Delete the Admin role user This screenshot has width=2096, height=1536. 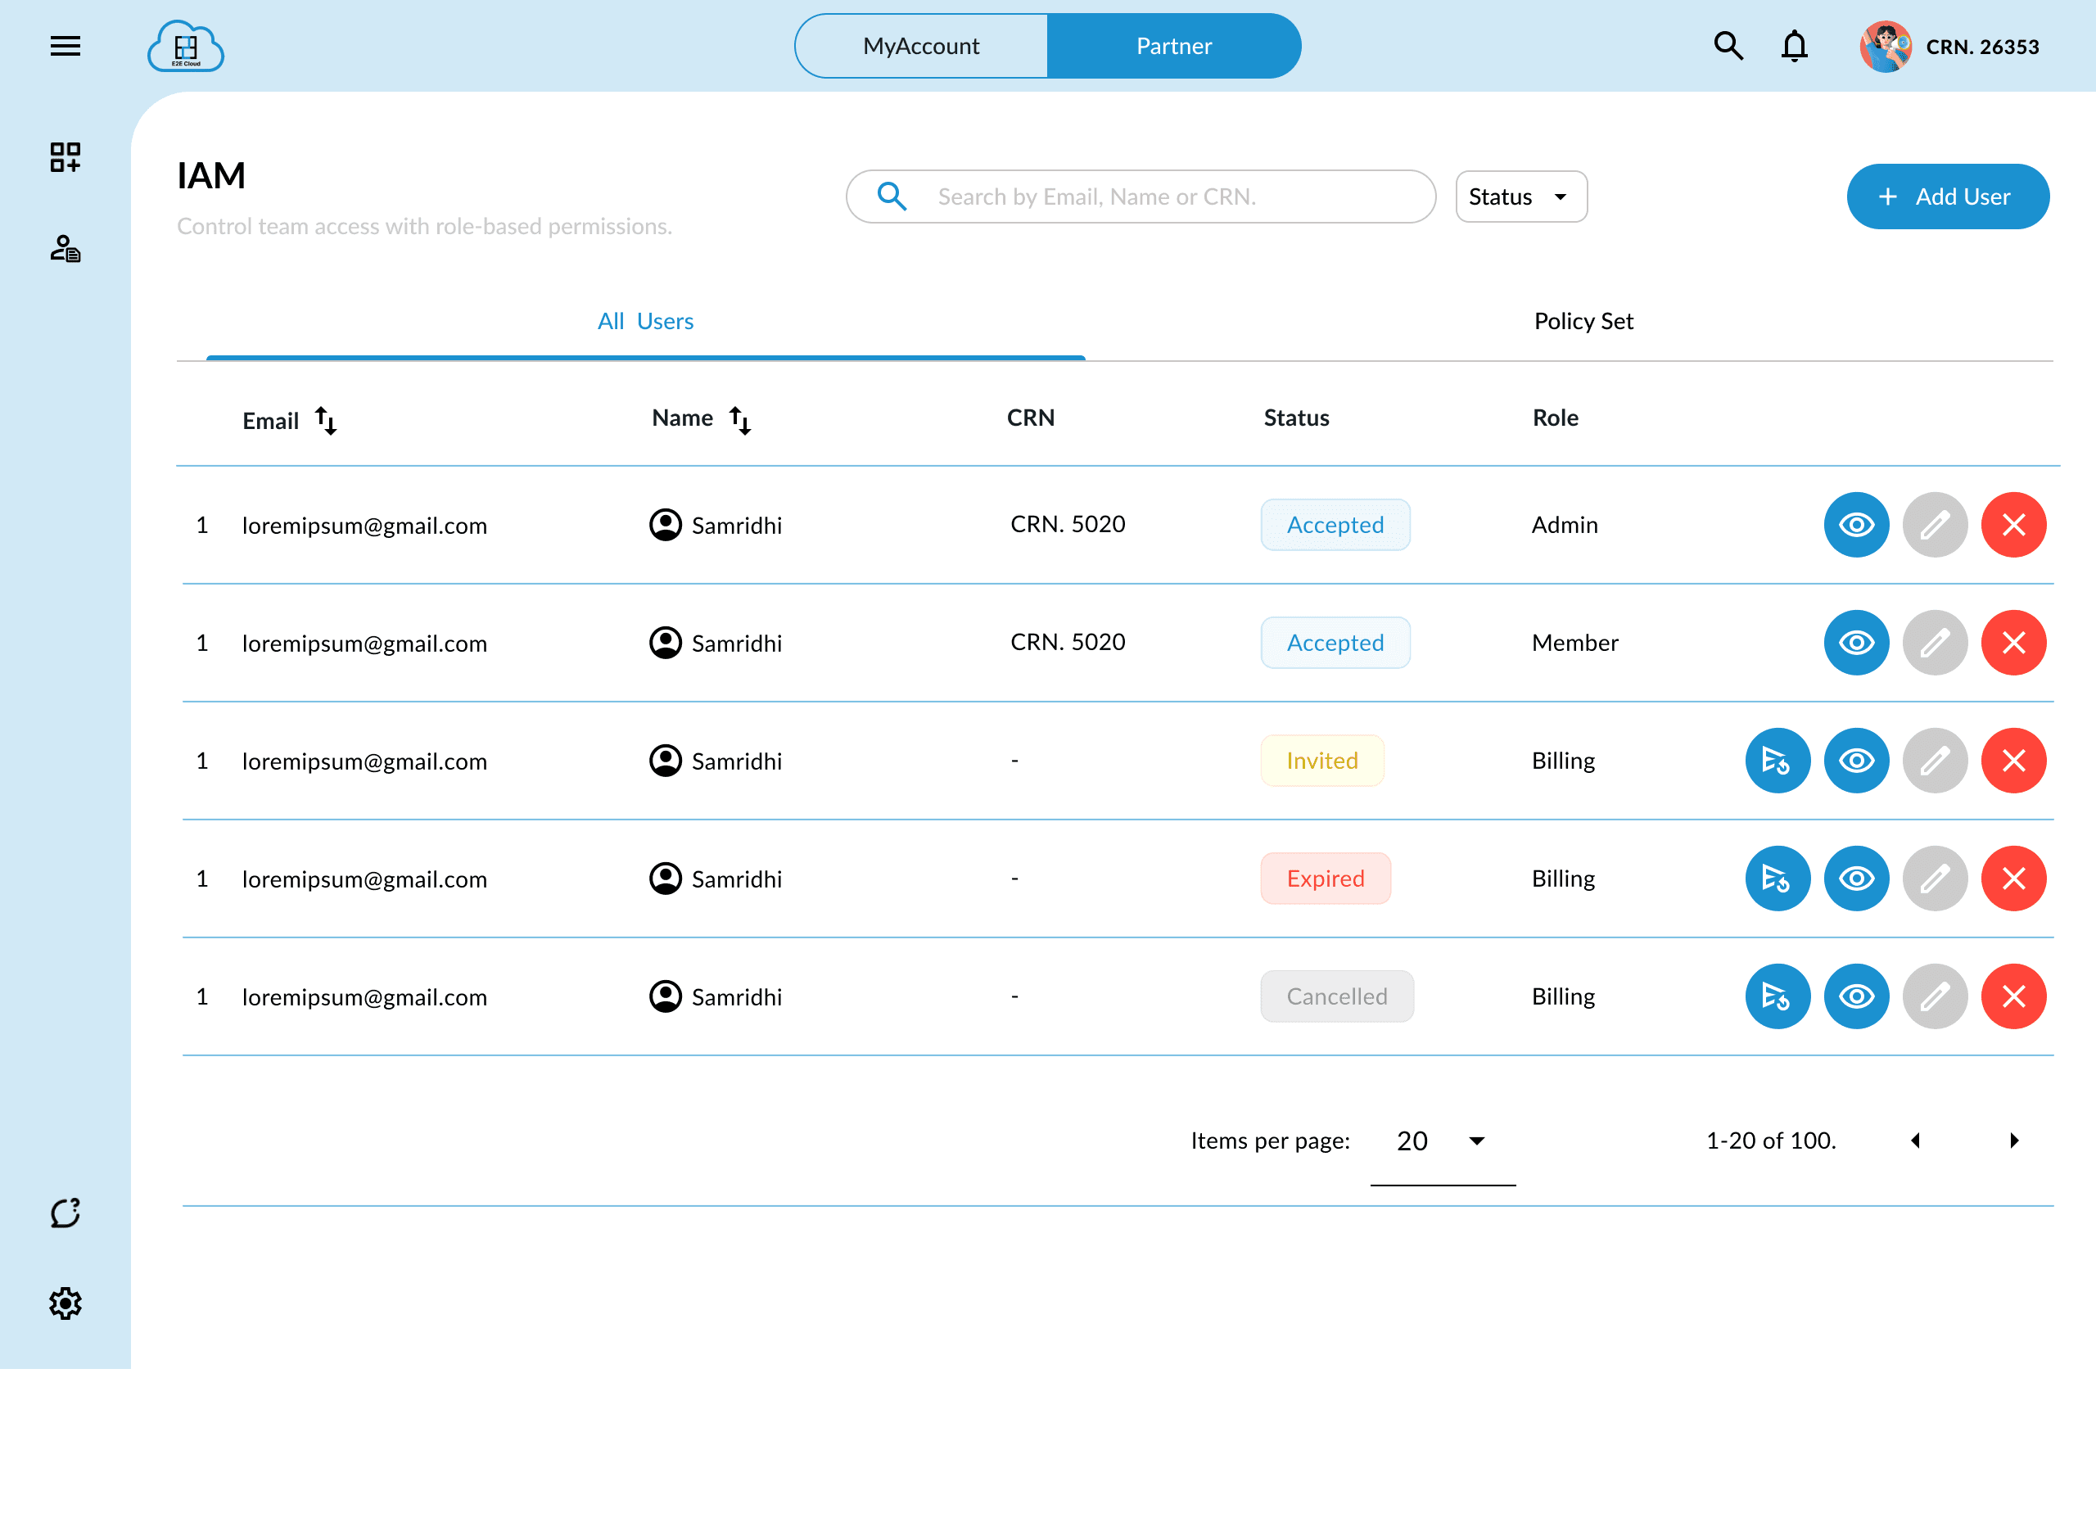pos(2013,526)
